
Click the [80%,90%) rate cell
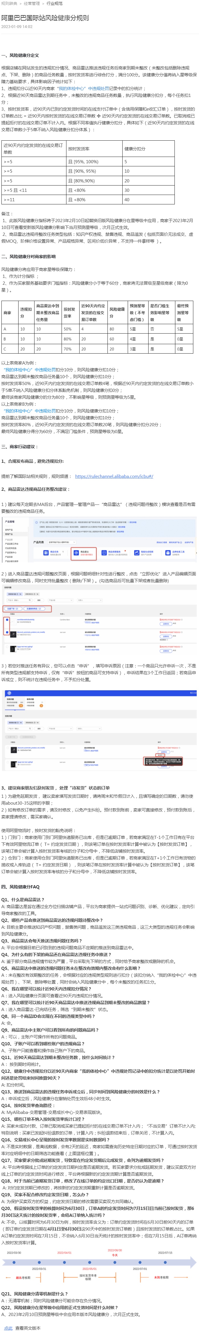pyautogui.click(x=94, y=181)
